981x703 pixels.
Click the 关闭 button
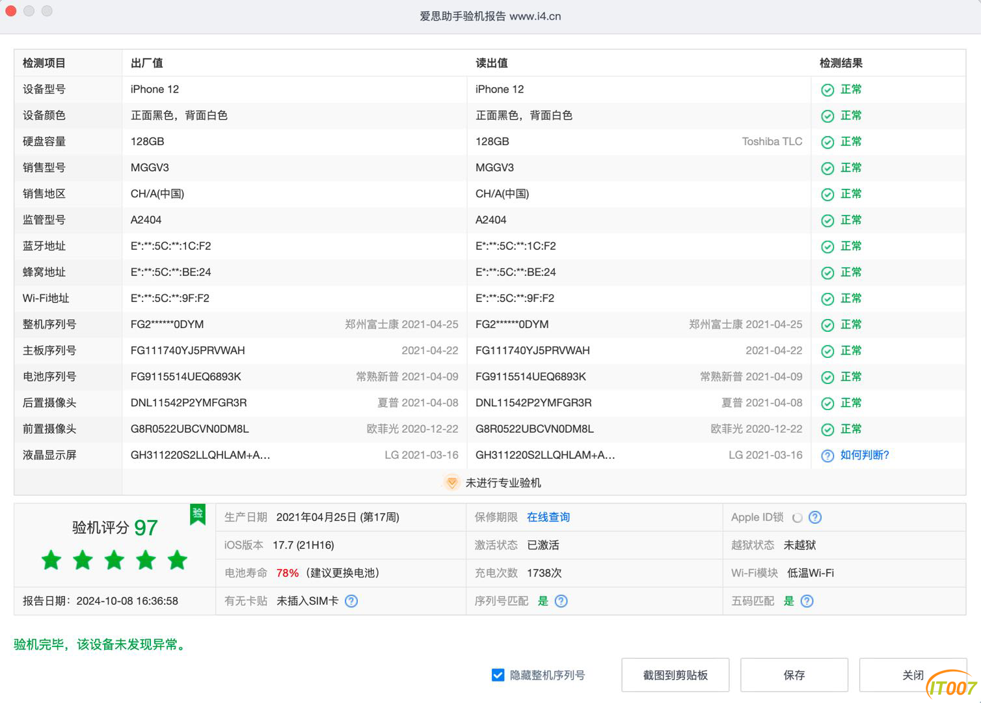[913, 675]
